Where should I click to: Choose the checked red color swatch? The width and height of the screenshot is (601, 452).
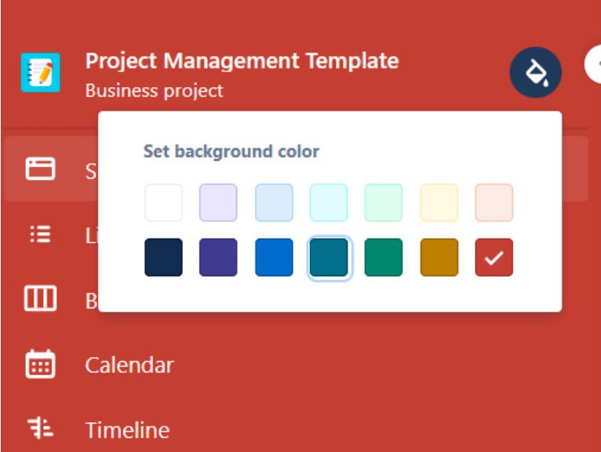(x=494, y=257)
